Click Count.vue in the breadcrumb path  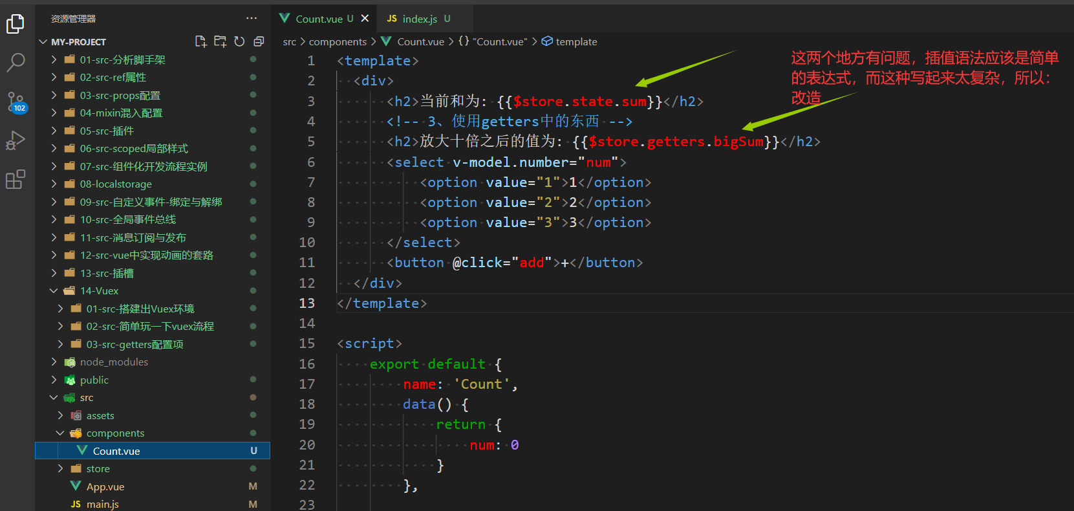tap(420, 41)
